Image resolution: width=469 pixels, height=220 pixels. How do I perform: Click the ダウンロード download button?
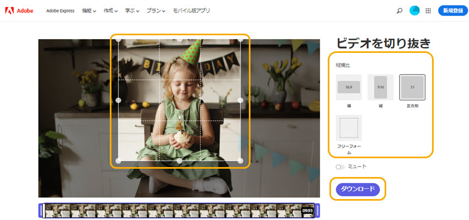[x=358, y=189]
